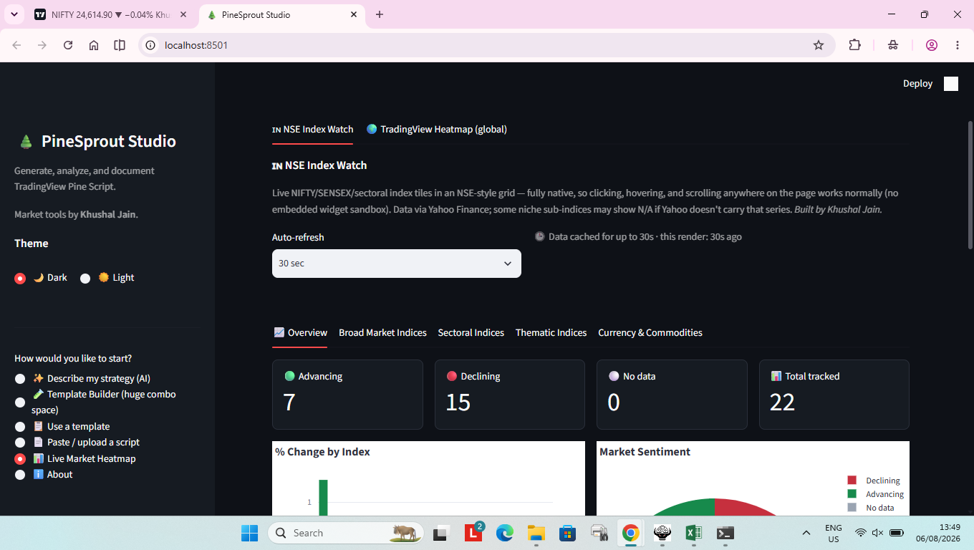
Task: Select the Light theme radio button
Action: point(85,278)
